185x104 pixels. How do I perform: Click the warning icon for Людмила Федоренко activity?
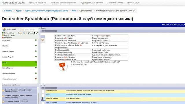(x=3, y=96)
